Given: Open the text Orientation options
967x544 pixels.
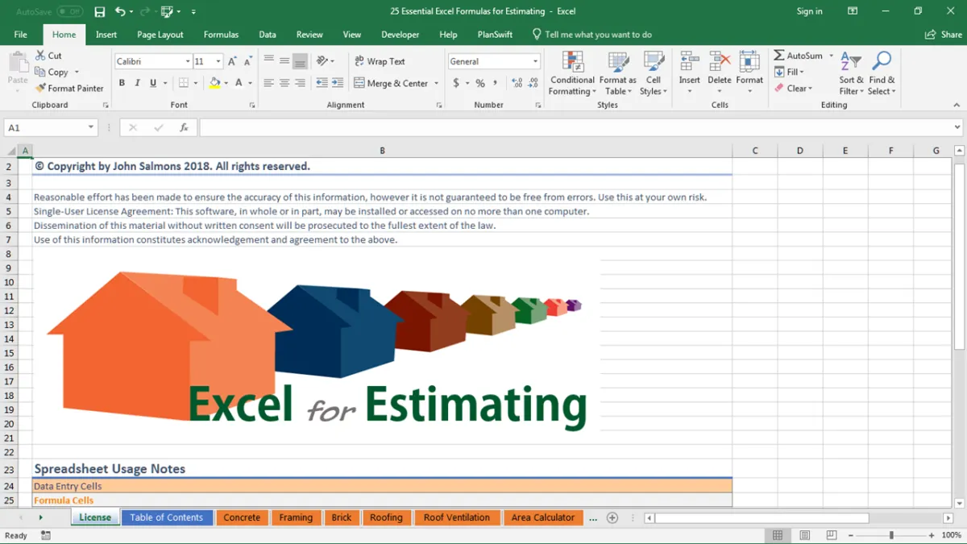Looking at the screenshot, I should [326, 61].
